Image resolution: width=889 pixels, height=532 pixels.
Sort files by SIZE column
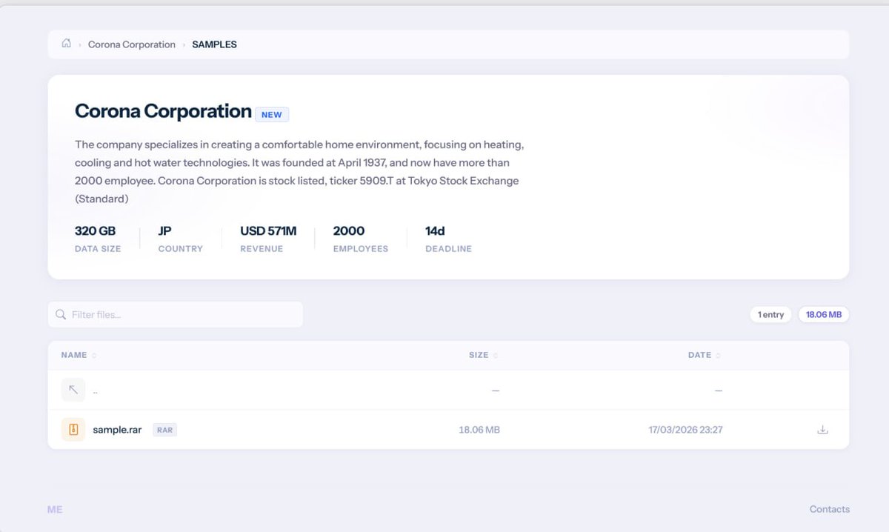click(x=483, y=355)
